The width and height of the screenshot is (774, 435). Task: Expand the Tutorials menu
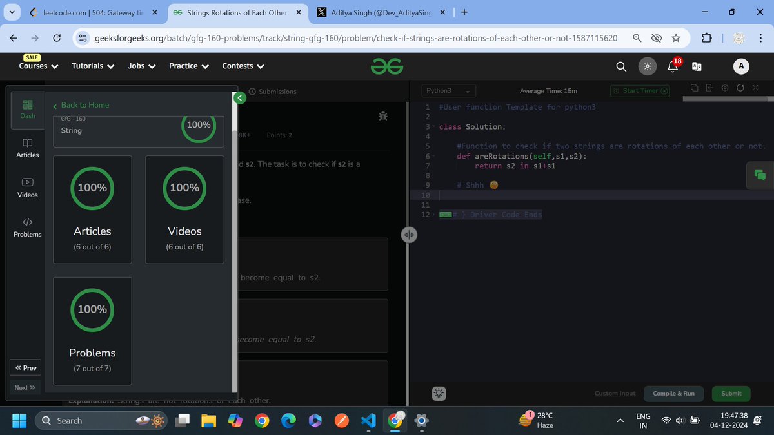tap(93, 66)
